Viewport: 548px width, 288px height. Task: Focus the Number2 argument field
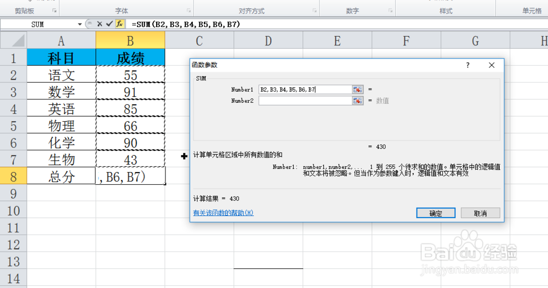pos(305,101)
